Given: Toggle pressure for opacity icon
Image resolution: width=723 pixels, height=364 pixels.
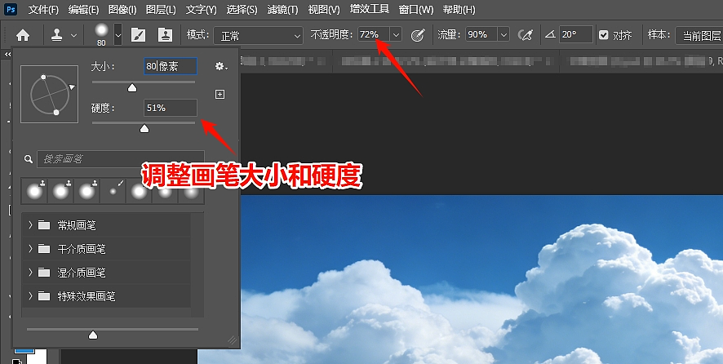Looking at the screenshot, I should coord(418,35).
